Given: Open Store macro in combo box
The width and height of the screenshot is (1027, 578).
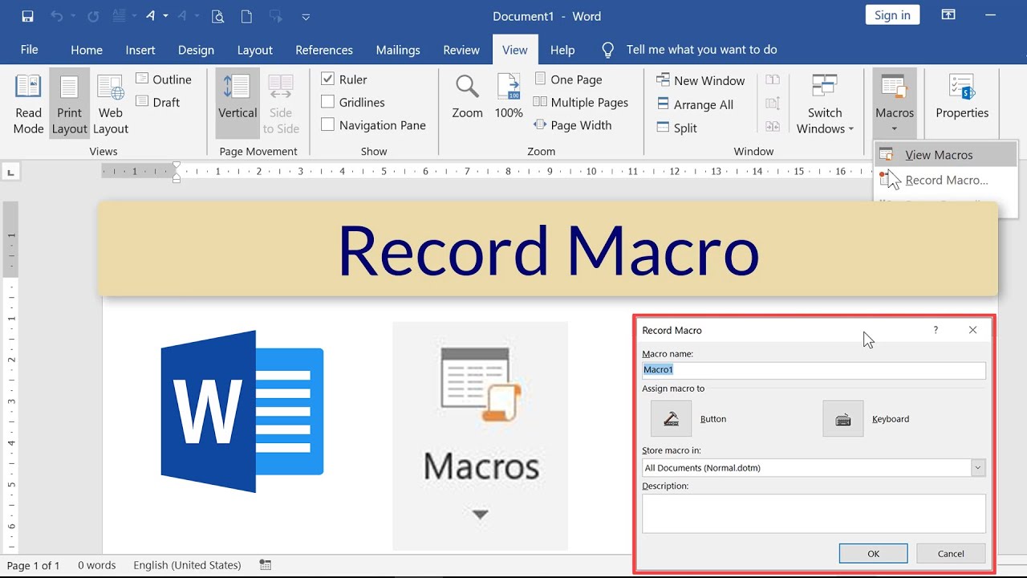Looking at the screenshot, I should (814, 467).
